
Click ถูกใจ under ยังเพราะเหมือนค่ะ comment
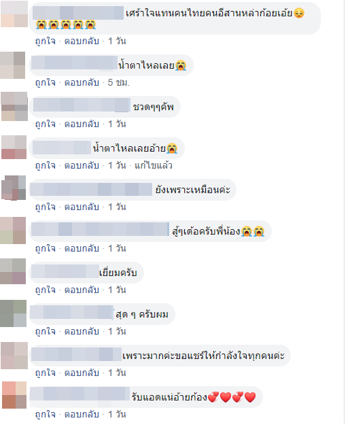click(x=45, y=207)
